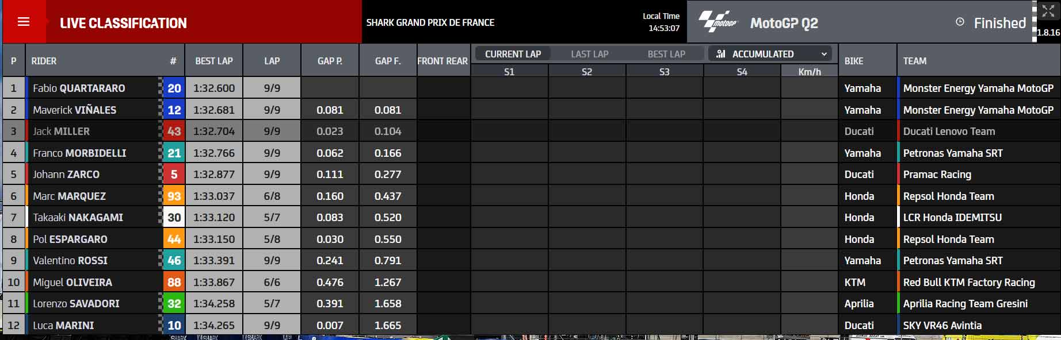Click the MotoGP Q2 session label
This screenshot has height=340, width=1061.
784,23
